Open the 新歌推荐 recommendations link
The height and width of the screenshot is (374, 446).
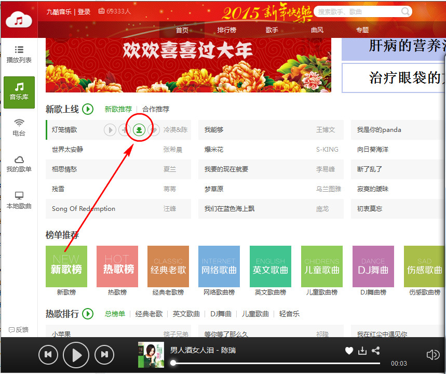tap(118, 109)
